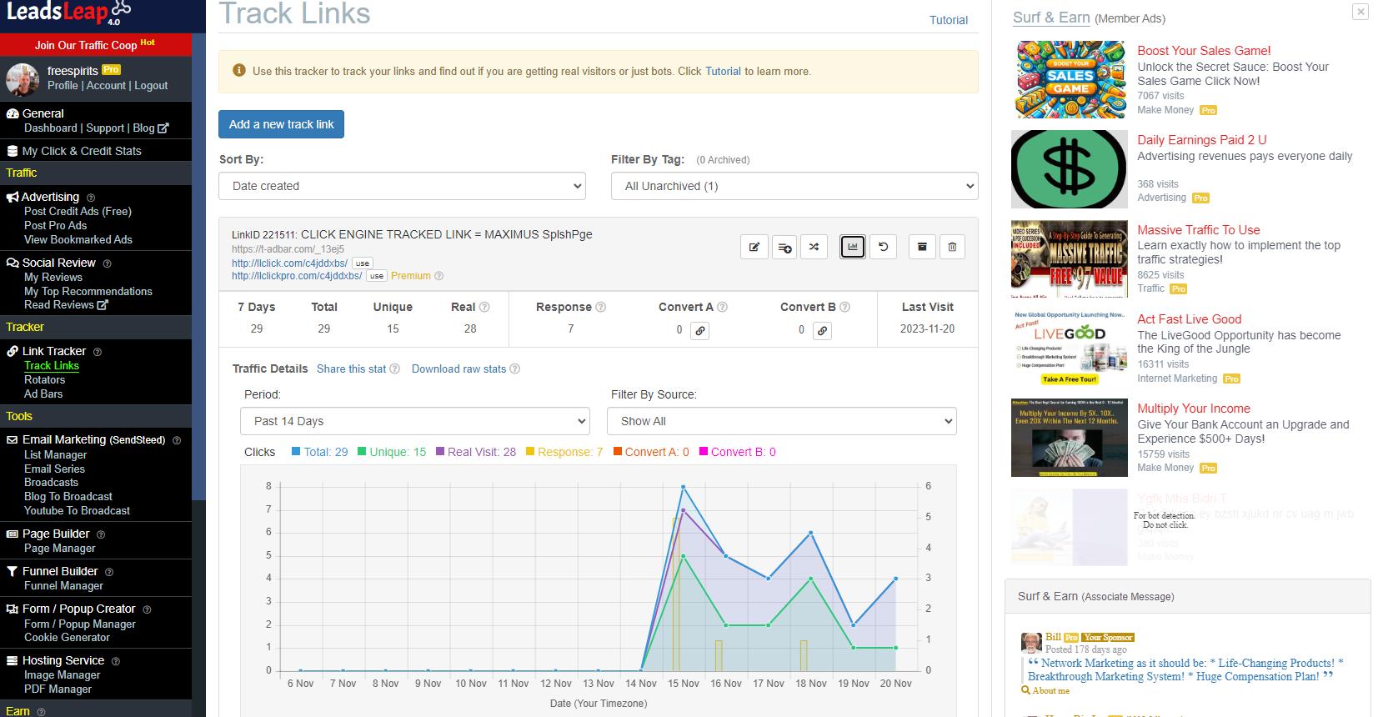
Task: Click the Multiply Your Income ad title
Action: coord(1193,409)
